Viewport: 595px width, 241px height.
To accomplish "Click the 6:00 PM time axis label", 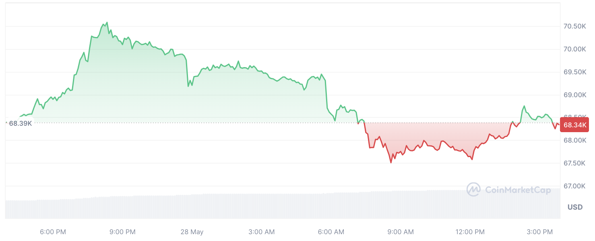I will tap(53, 232).
